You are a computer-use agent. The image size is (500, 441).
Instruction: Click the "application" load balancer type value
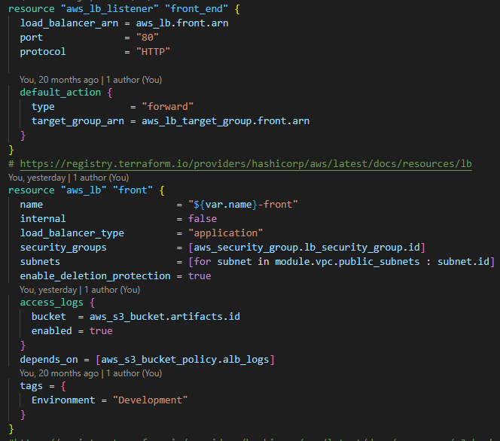(225, 233)
